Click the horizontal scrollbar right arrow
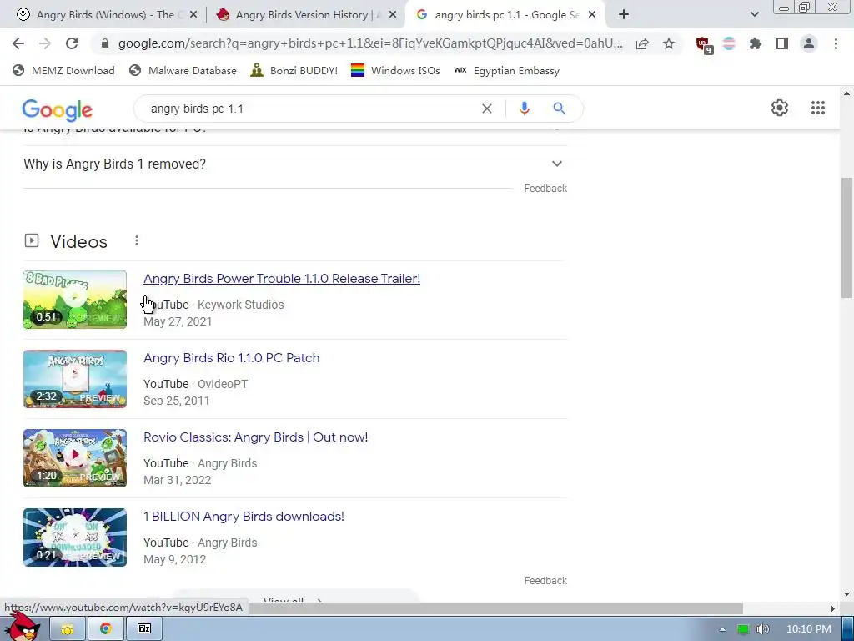 tap(832, 608)
